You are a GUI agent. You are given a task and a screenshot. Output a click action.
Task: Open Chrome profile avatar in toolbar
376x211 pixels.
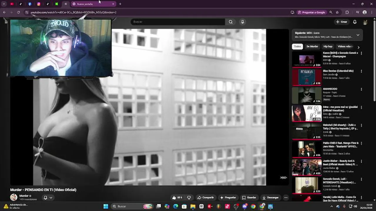click(365, 12)
